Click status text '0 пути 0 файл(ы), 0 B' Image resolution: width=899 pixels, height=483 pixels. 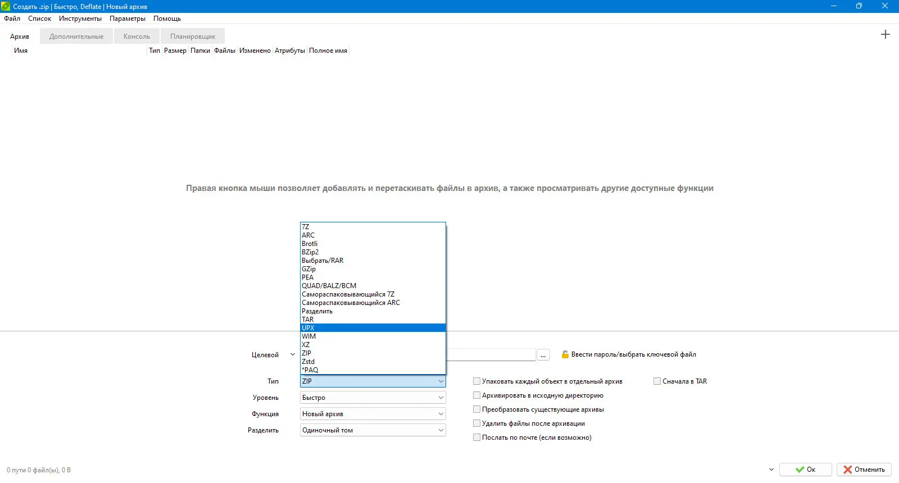39,470
